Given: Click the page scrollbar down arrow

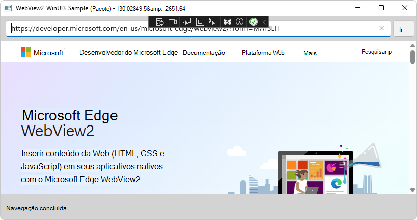Looking at the screenshot, I should (412, 191).
